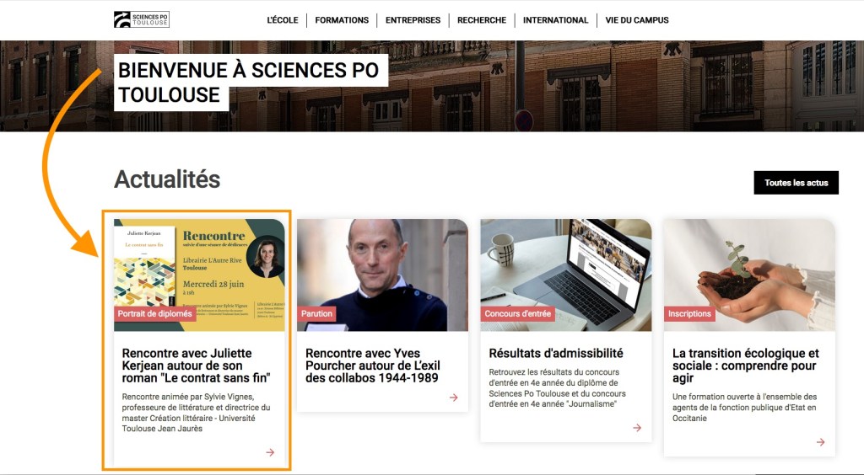Select ENTREPRISES in the navigation bar
This screenshot has width=864, height=475.
413,20
